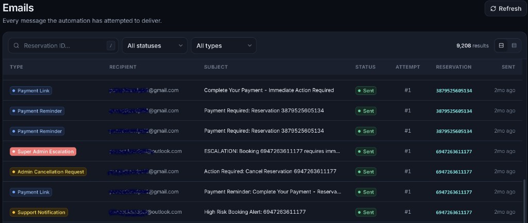Click the outlook.com recipient in the Super Admin Escalation row
Image resolution: width=528 pixels, height=223 pixels.
coord(145,151)
